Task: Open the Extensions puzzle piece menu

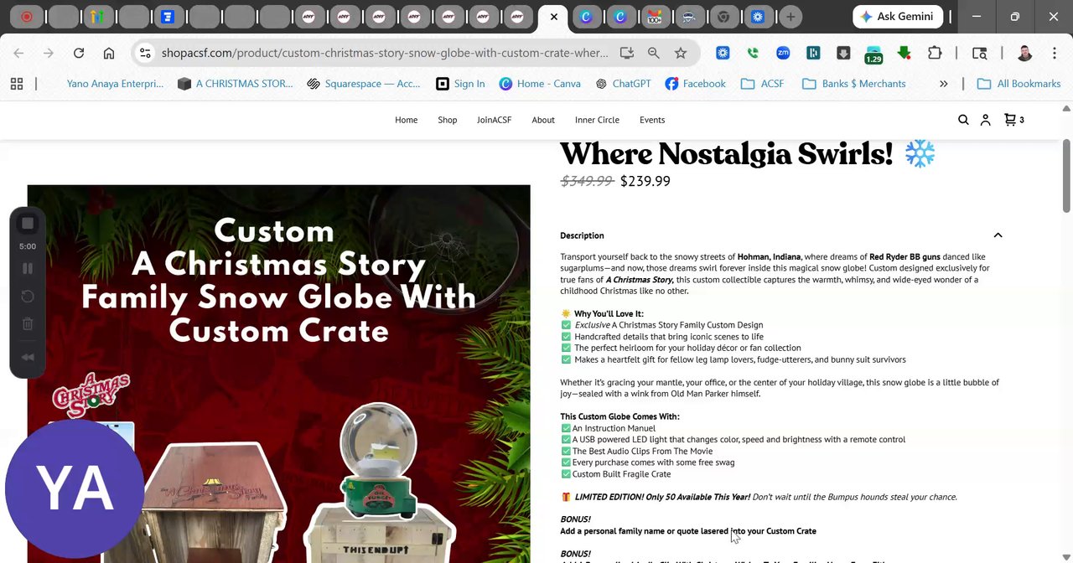Action: [935, 53]
